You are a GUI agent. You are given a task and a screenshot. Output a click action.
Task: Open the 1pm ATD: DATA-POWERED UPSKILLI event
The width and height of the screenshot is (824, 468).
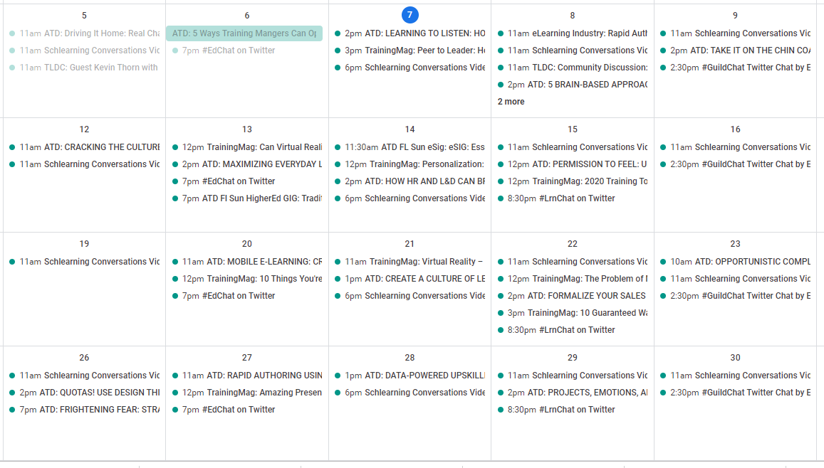coord(410,376)
